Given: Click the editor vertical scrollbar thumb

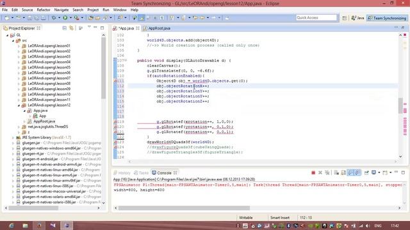Looking at the screenshot, I should coord(400,105).
